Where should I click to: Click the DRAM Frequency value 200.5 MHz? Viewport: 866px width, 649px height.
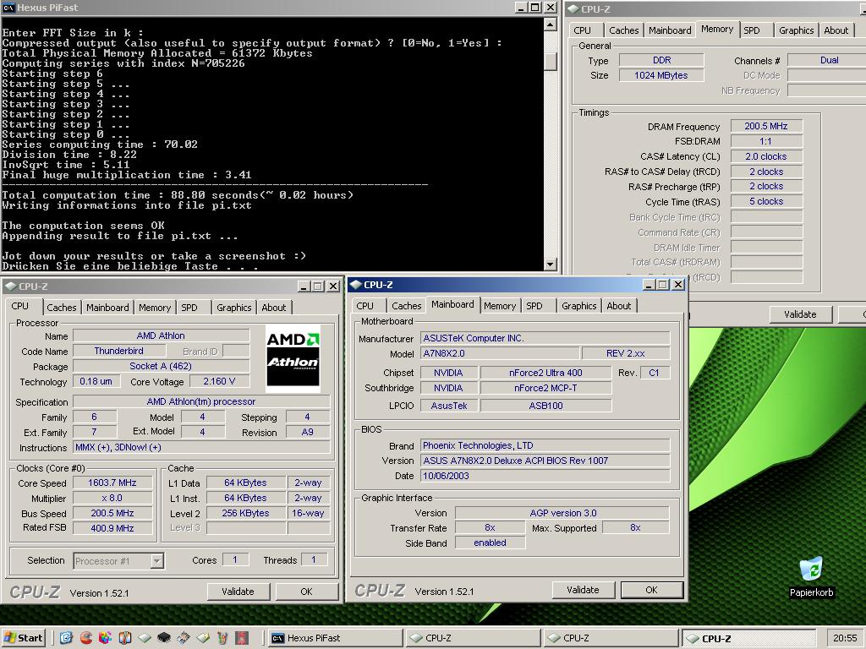coord(766,126)
